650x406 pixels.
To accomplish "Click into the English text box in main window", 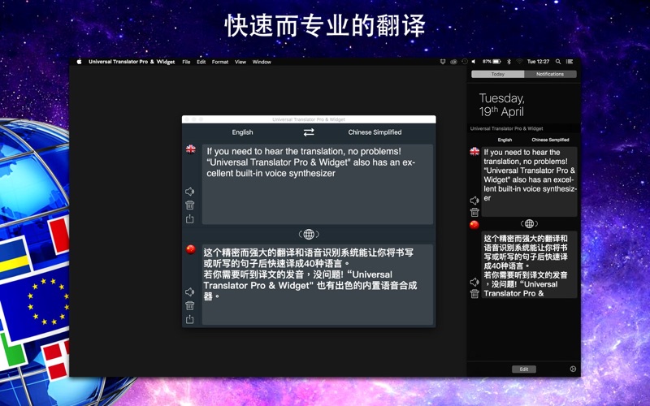I will coord(318,184).
